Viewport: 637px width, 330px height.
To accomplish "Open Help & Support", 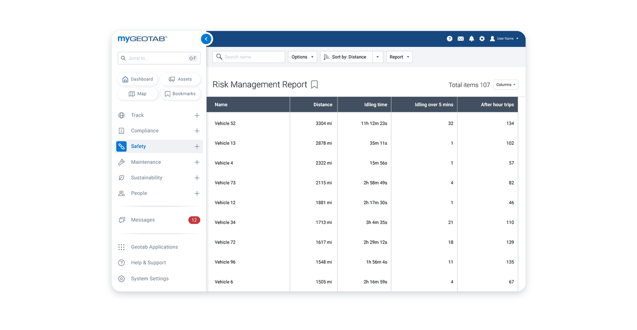I will click(x=149, y=263).
